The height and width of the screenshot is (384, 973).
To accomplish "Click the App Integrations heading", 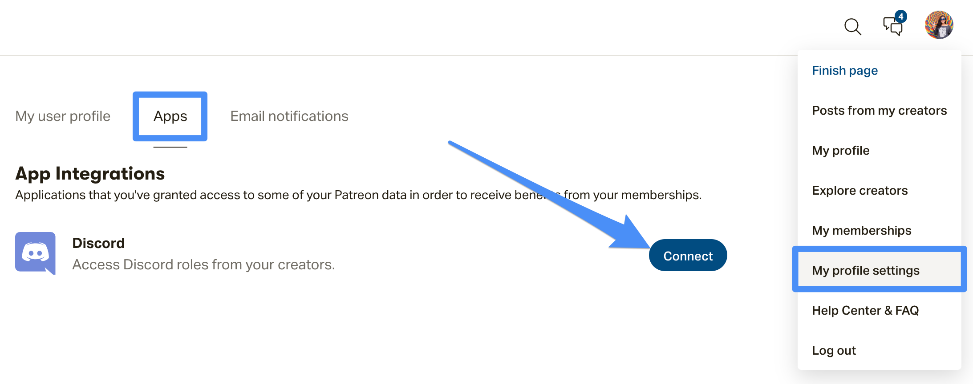I will [x=90, y=174].
